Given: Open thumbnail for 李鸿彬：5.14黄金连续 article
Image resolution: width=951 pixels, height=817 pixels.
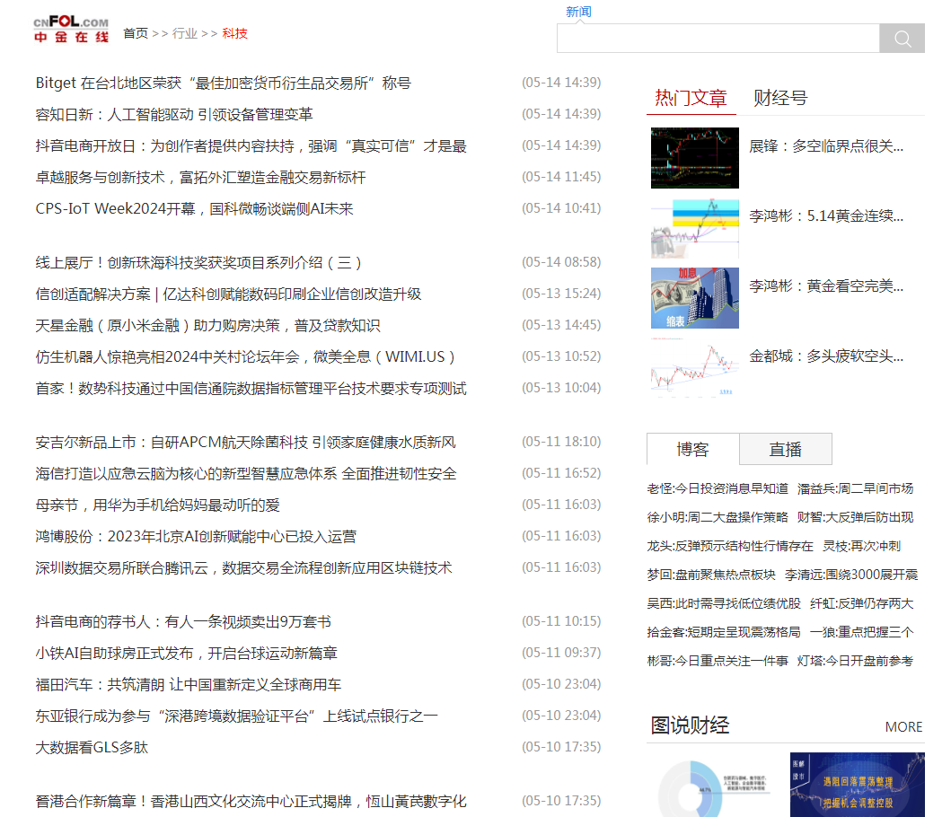Looking at the screenshot, I should coord(695,228).
